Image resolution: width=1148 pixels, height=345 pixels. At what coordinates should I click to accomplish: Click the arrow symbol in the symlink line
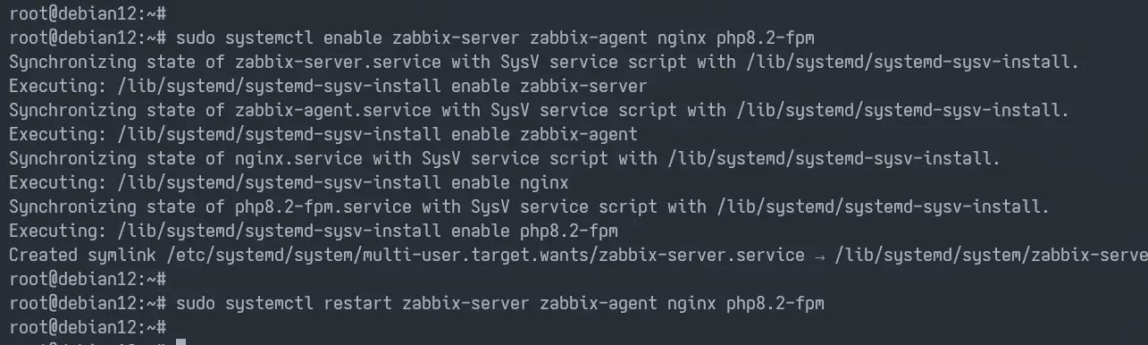click(x=820, y=256)
